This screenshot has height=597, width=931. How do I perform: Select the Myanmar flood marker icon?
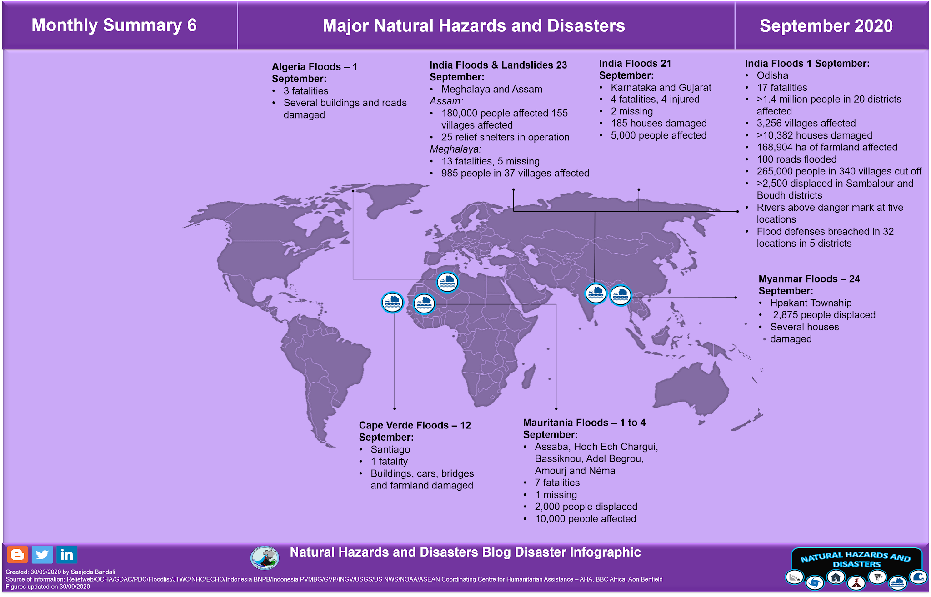(x=620, y=295)
